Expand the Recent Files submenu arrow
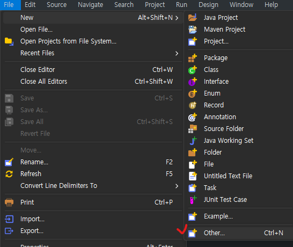Screen dimensions: 293x247 coord(177,54)
